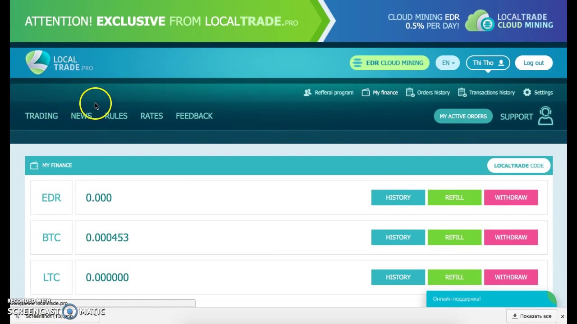Image resolution: width=577 pixels, height=324 pixels.
Task: Click REFILL for LTC
Action: tap(454, 277)
